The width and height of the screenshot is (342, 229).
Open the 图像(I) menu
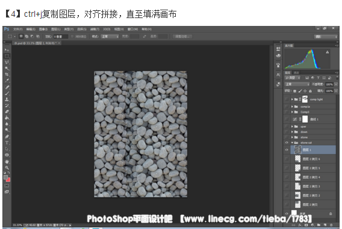click(43, 29)
